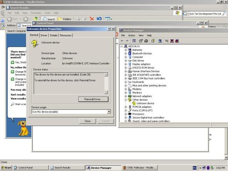Click the Forward arrow in Device Manager toolbar

(x=127, y=41)
